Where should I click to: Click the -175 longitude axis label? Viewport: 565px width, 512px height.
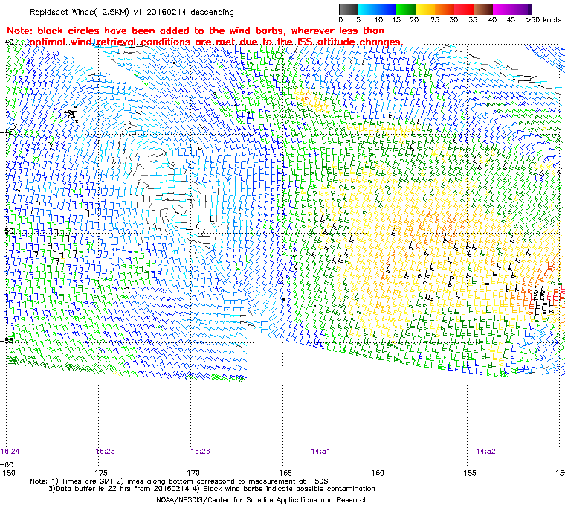99,473
